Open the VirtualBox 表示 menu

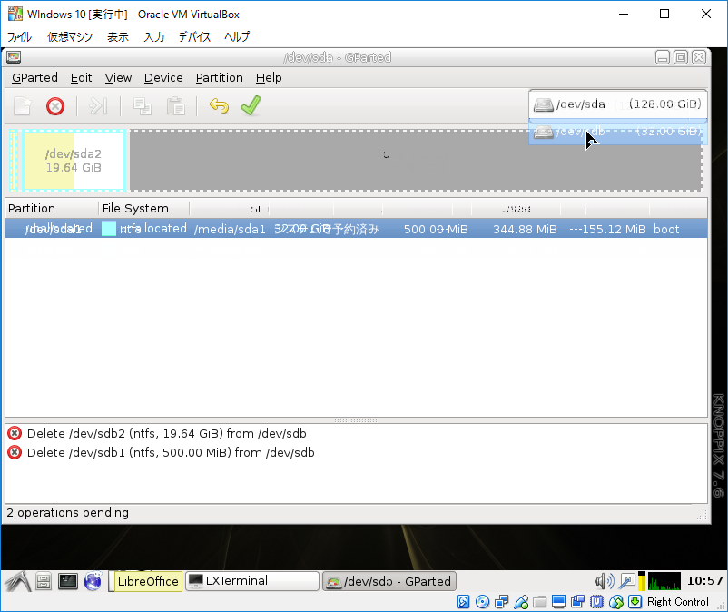pyautogui.click(x=118, y=36)
